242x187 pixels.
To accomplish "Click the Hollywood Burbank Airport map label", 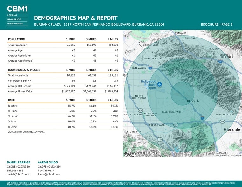I will coord(149,85).
